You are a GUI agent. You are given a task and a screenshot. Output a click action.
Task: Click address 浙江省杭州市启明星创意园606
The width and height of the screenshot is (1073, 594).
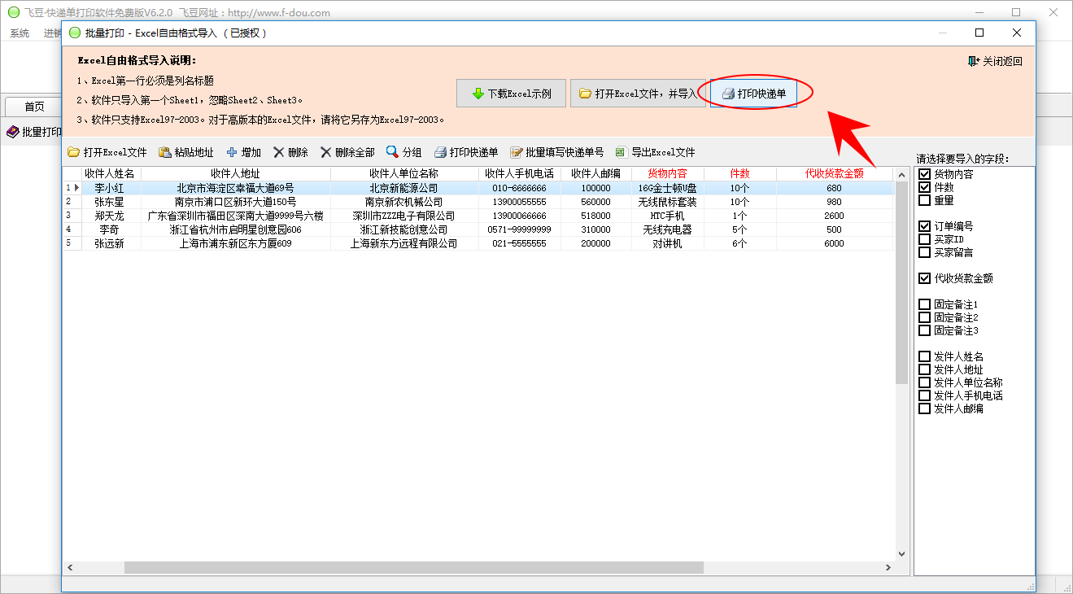[236, 229]
